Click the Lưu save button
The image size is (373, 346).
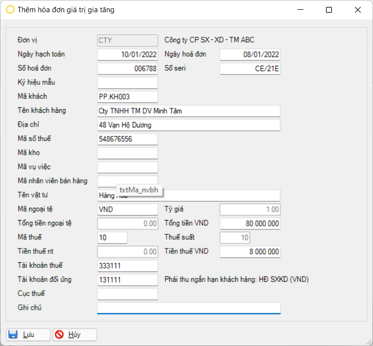click(28, 335)
